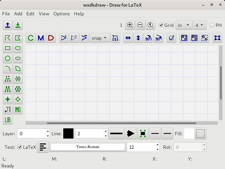Select the hollow dot point tool

pyautogui.click(x=18, y=99)
